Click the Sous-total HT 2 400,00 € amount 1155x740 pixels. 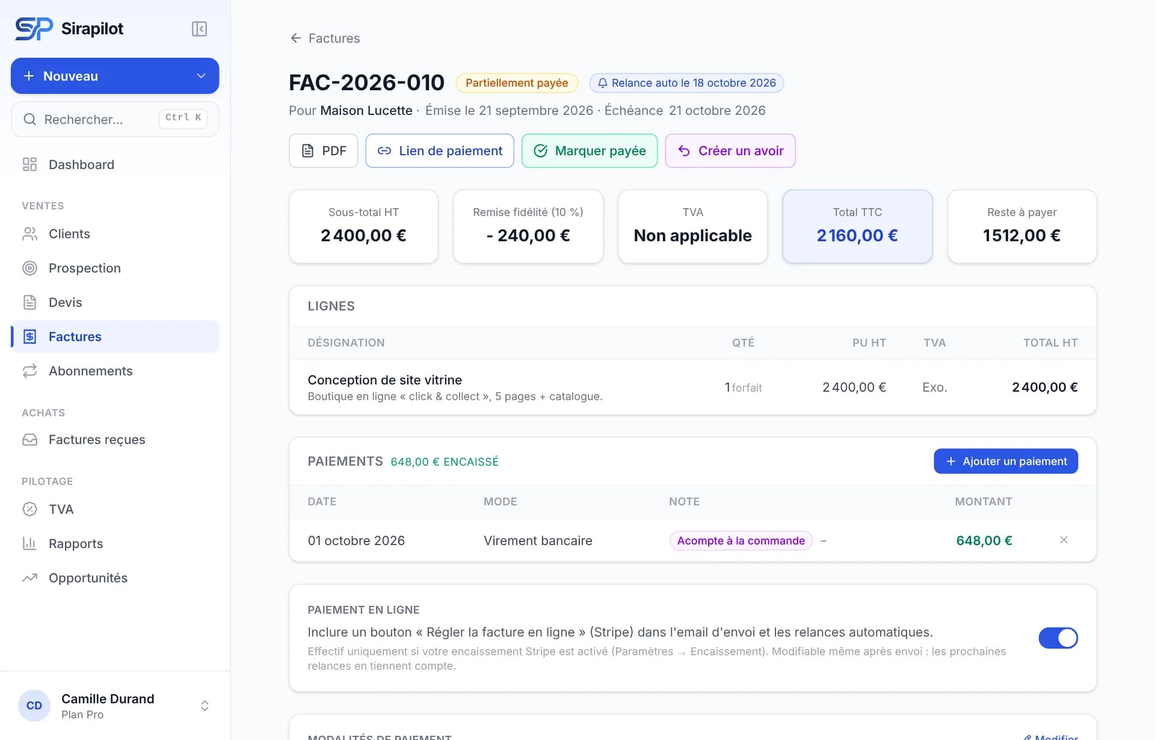(363, 236)
